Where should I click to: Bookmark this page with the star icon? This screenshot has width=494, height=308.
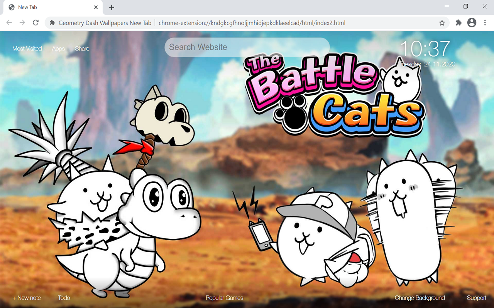[x=442, y=23]
